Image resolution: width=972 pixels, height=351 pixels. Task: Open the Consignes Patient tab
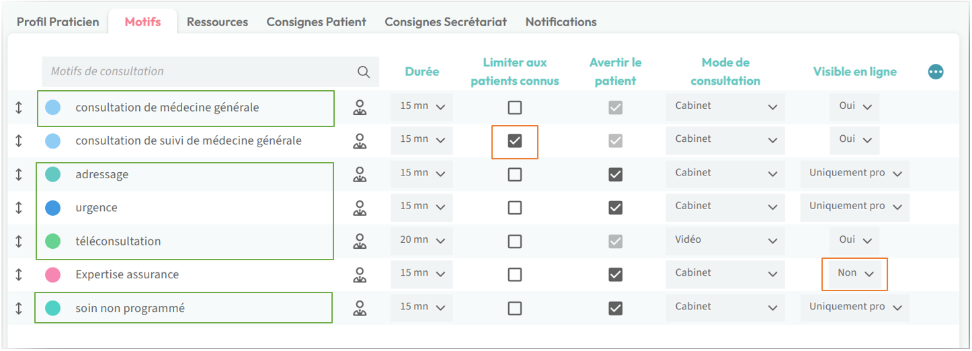pyautogui.click(x=316, y=22)
